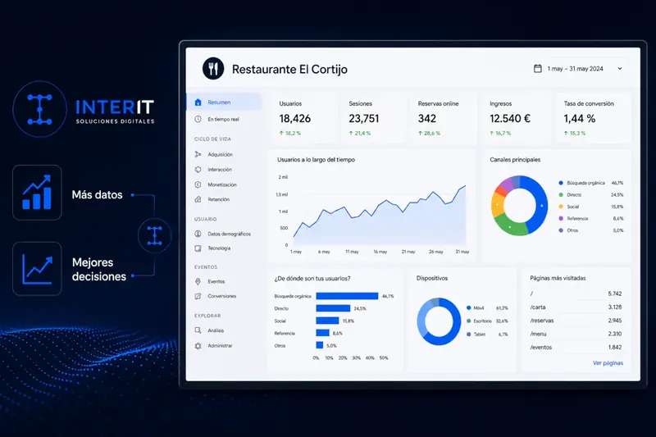Open En tiempo real view
This screenshot has width=656, height=437.
click(225, 119)
